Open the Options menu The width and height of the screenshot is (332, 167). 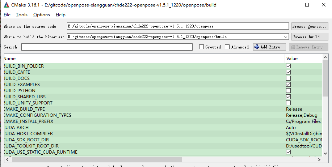[x=42, y=15]
